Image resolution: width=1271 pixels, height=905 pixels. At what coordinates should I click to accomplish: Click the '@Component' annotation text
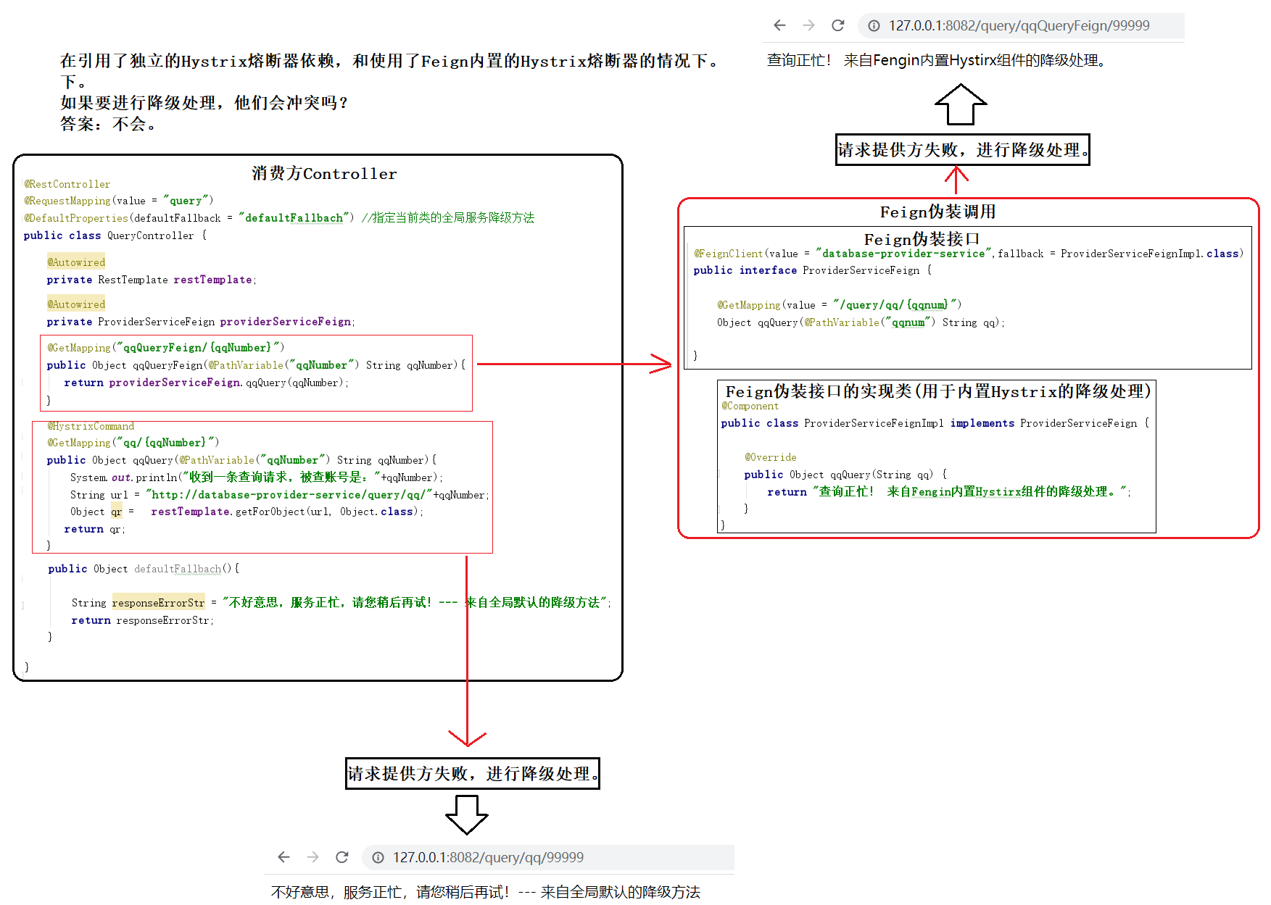pos(750,406)
